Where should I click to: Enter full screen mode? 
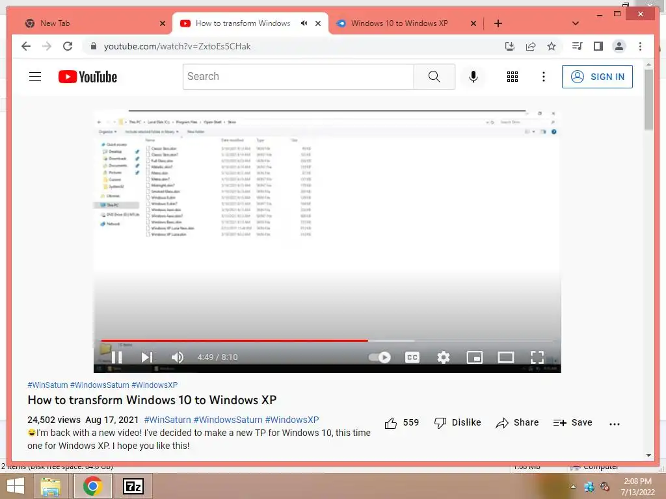(x=537, y=357)
